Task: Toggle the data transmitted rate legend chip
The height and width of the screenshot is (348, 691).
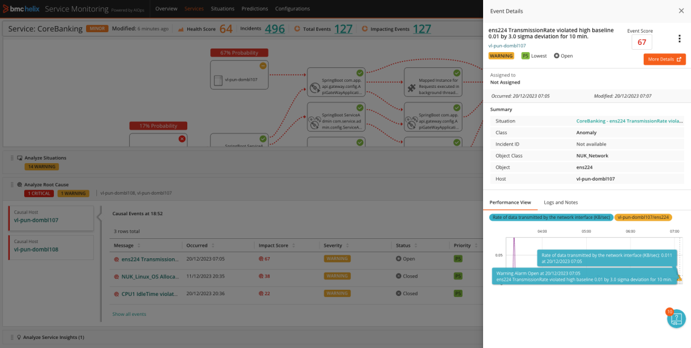Action: tap(551, 217)
